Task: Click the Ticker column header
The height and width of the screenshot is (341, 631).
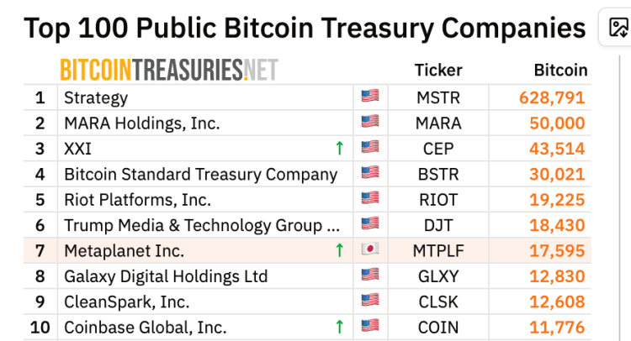Action: tap(438, 71)
